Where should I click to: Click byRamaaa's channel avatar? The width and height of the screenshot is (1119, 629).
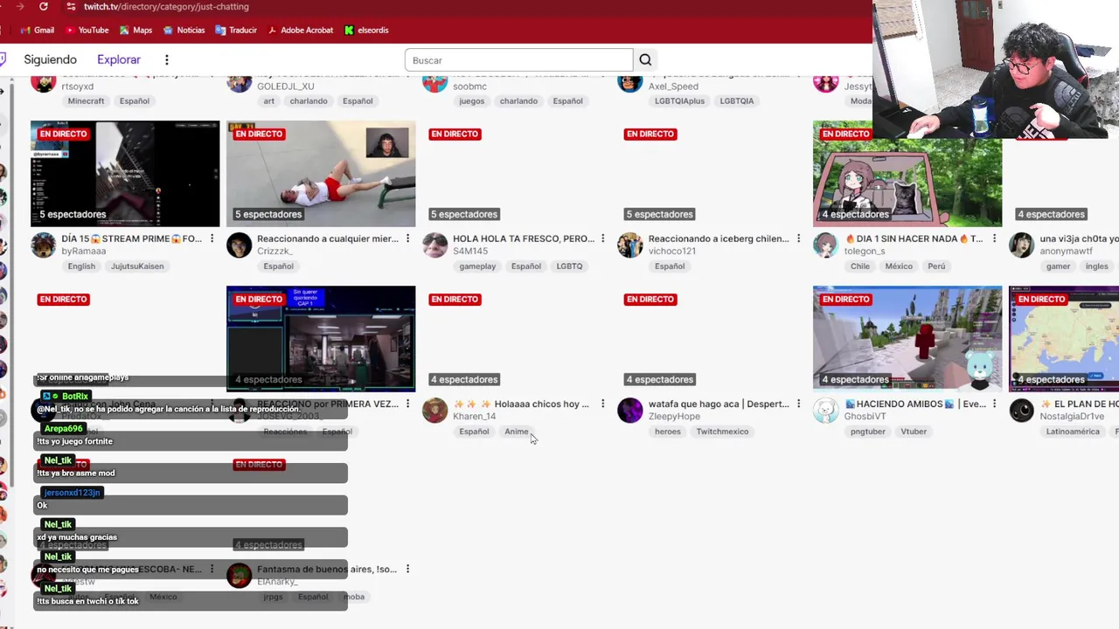(x=43, y=245)
